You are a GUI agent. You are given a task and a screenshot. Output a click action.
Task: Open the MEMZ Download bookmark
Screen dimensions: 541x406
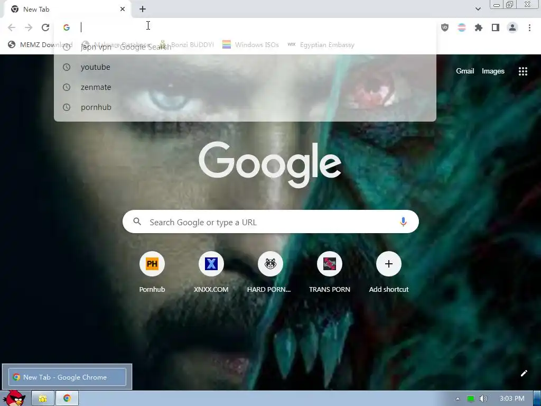click(40, 44)
